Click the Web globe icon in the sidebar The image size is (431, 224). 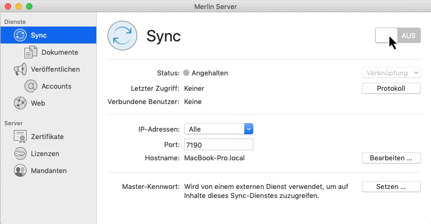[x=20, y=103]
